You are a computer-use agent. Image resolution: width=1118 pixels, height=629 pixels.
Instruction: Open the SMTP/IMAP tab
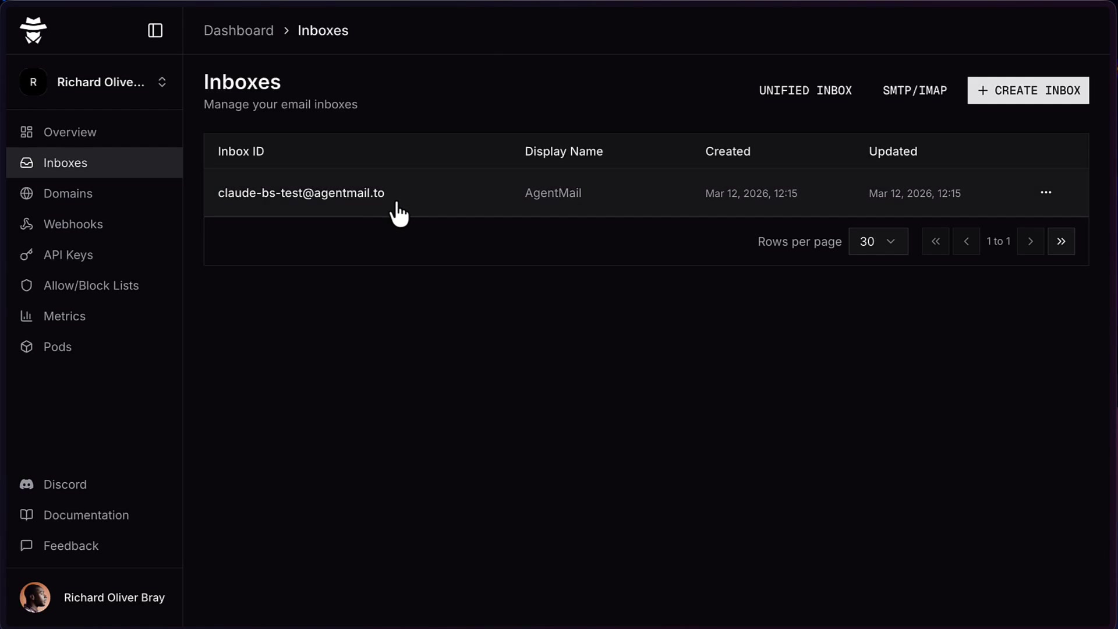pos(914,90)
